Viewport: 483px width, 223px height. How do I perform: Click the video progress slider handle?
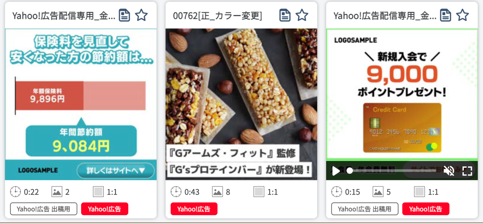350,171
